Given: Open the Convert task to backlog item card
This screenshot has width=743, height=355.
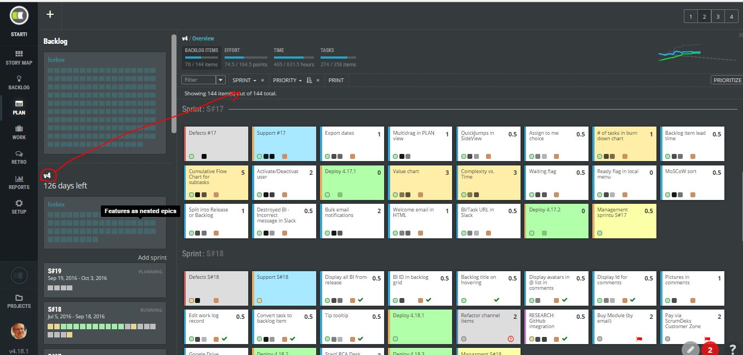Looking at the screenshot, I should coord(284,327).
